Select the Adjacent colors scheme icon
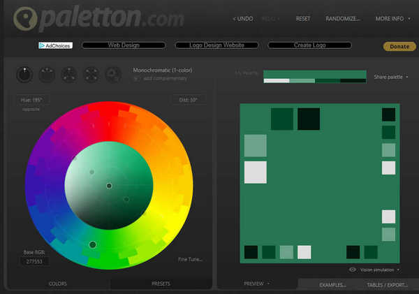Screen dimensions: 419x294 47,73
